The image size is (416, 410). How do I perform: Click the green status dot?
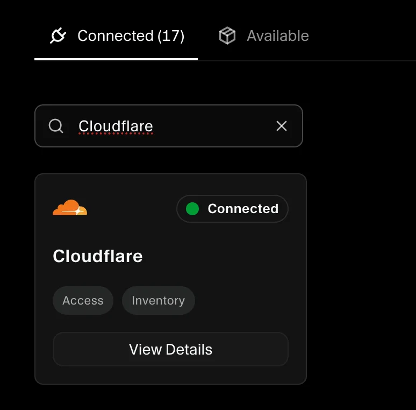[192, 209]
